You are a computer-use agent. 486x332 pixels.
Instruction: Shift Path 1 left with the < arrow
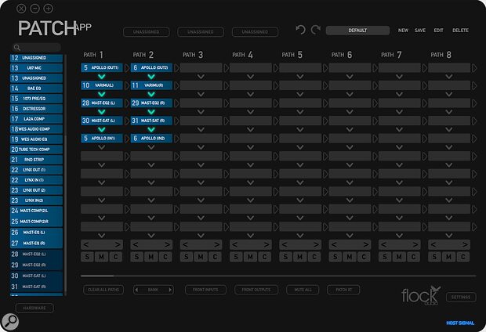coord(86,244)
